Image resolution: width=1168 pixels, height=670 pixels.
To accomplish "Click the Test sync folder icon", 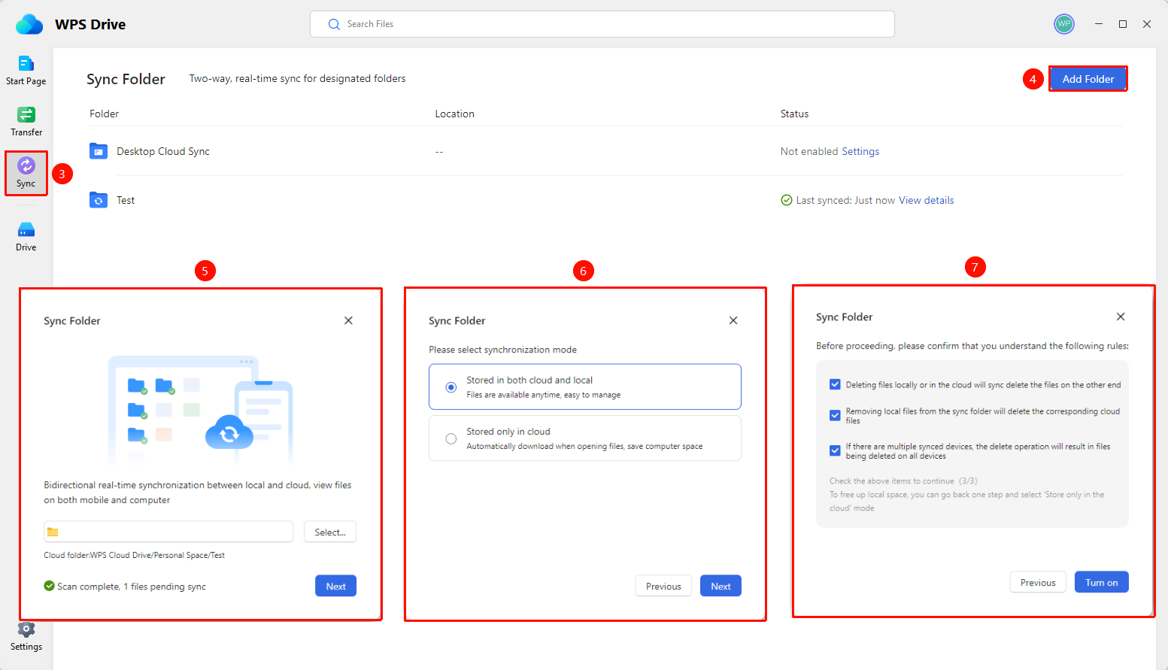I will [99, 200].
